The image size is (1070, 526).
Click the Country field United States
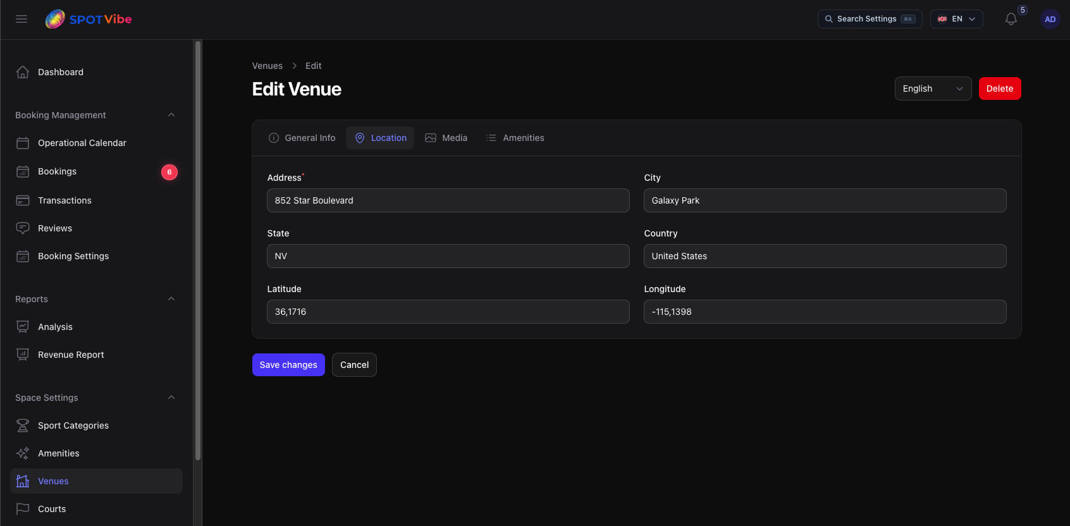click(825, 256)
